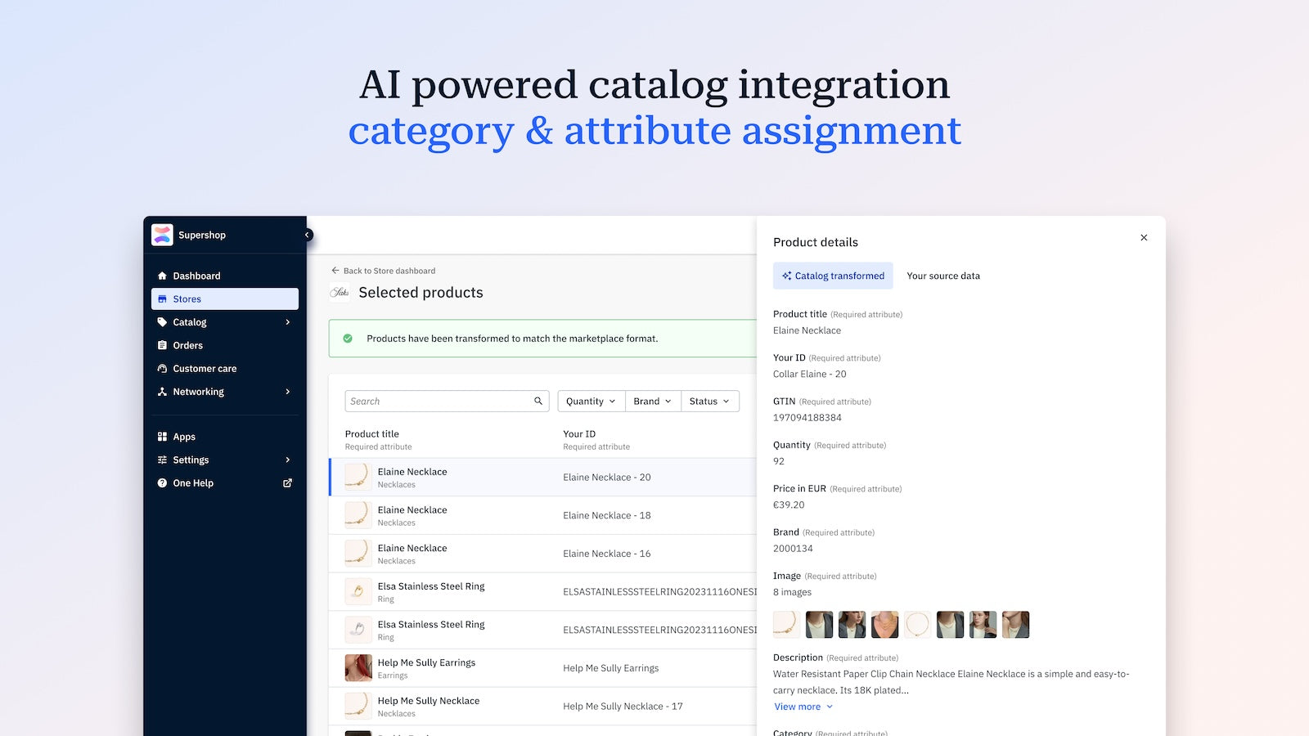Switch to Your source data tab
1309x736 pixels.
pos(943,276)
